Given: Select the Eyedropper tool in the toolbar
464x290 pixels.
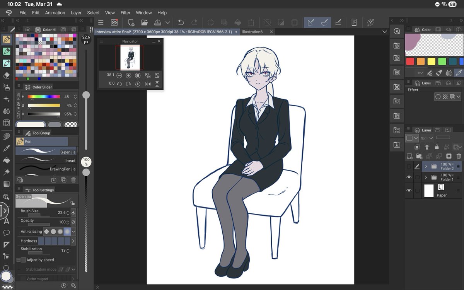Looking at the screenshot, I should click(7, 148).
